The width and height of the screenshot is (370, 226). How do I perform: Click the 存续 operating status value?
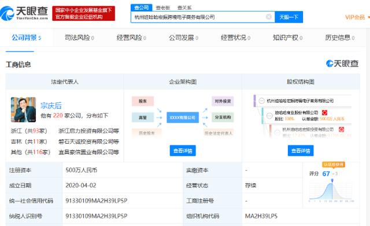coord(250,185)
